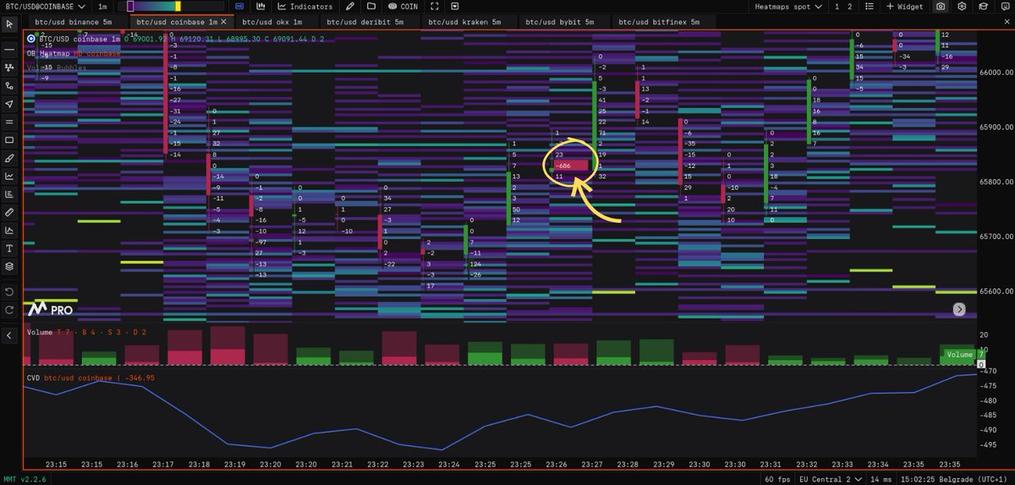Viewport: 1015px width, 485px height.
Task: Add a new Widget
Action: [x=906, y=6]
